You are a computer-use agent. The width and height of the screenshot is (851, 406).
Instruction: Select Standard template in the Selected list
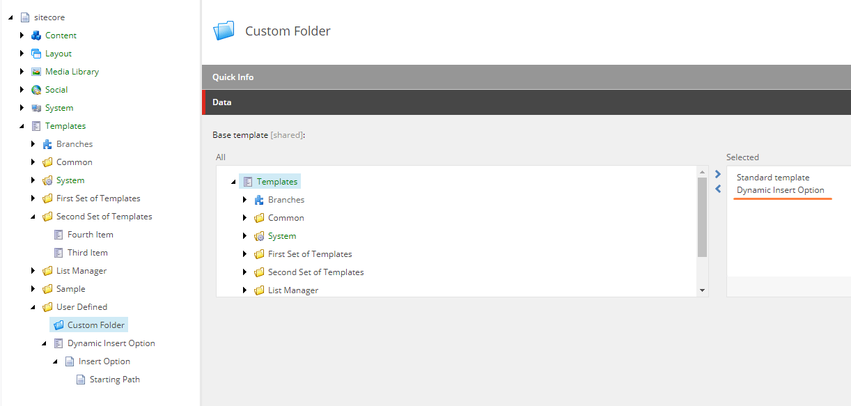[x=772, y=177]
